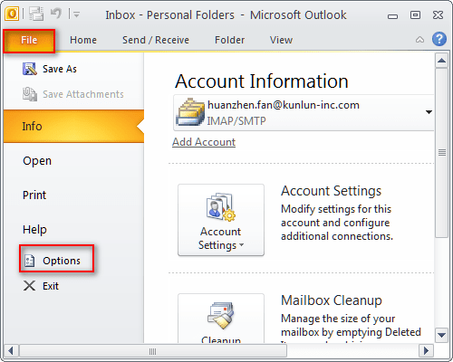Switch to the Folder tab
Viewport: 453px width, 362px height.
pos(229,40)
